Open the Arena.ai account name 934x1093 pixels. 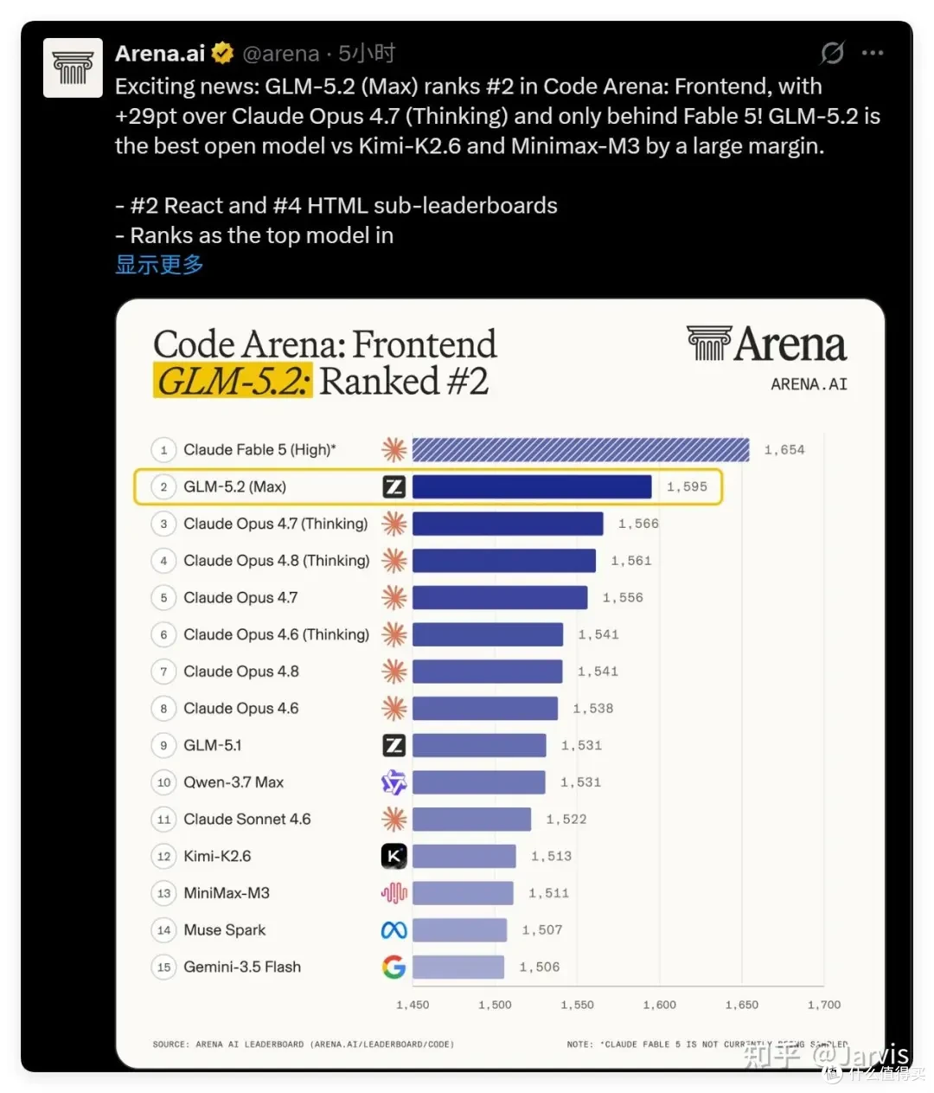[160, 54]
